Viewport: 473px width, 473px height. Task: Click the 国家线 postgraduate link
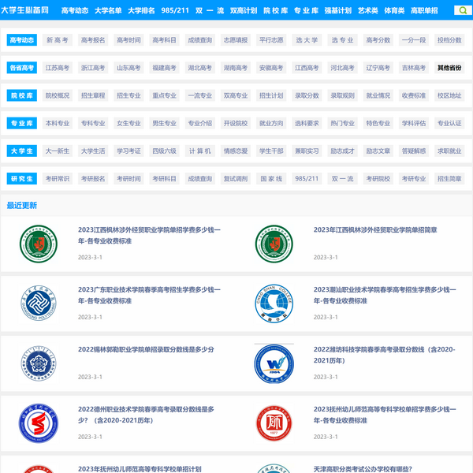[271, 179]
